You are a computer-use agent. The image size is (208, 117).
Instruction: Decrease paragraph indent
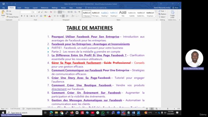[x=69, y=12]
